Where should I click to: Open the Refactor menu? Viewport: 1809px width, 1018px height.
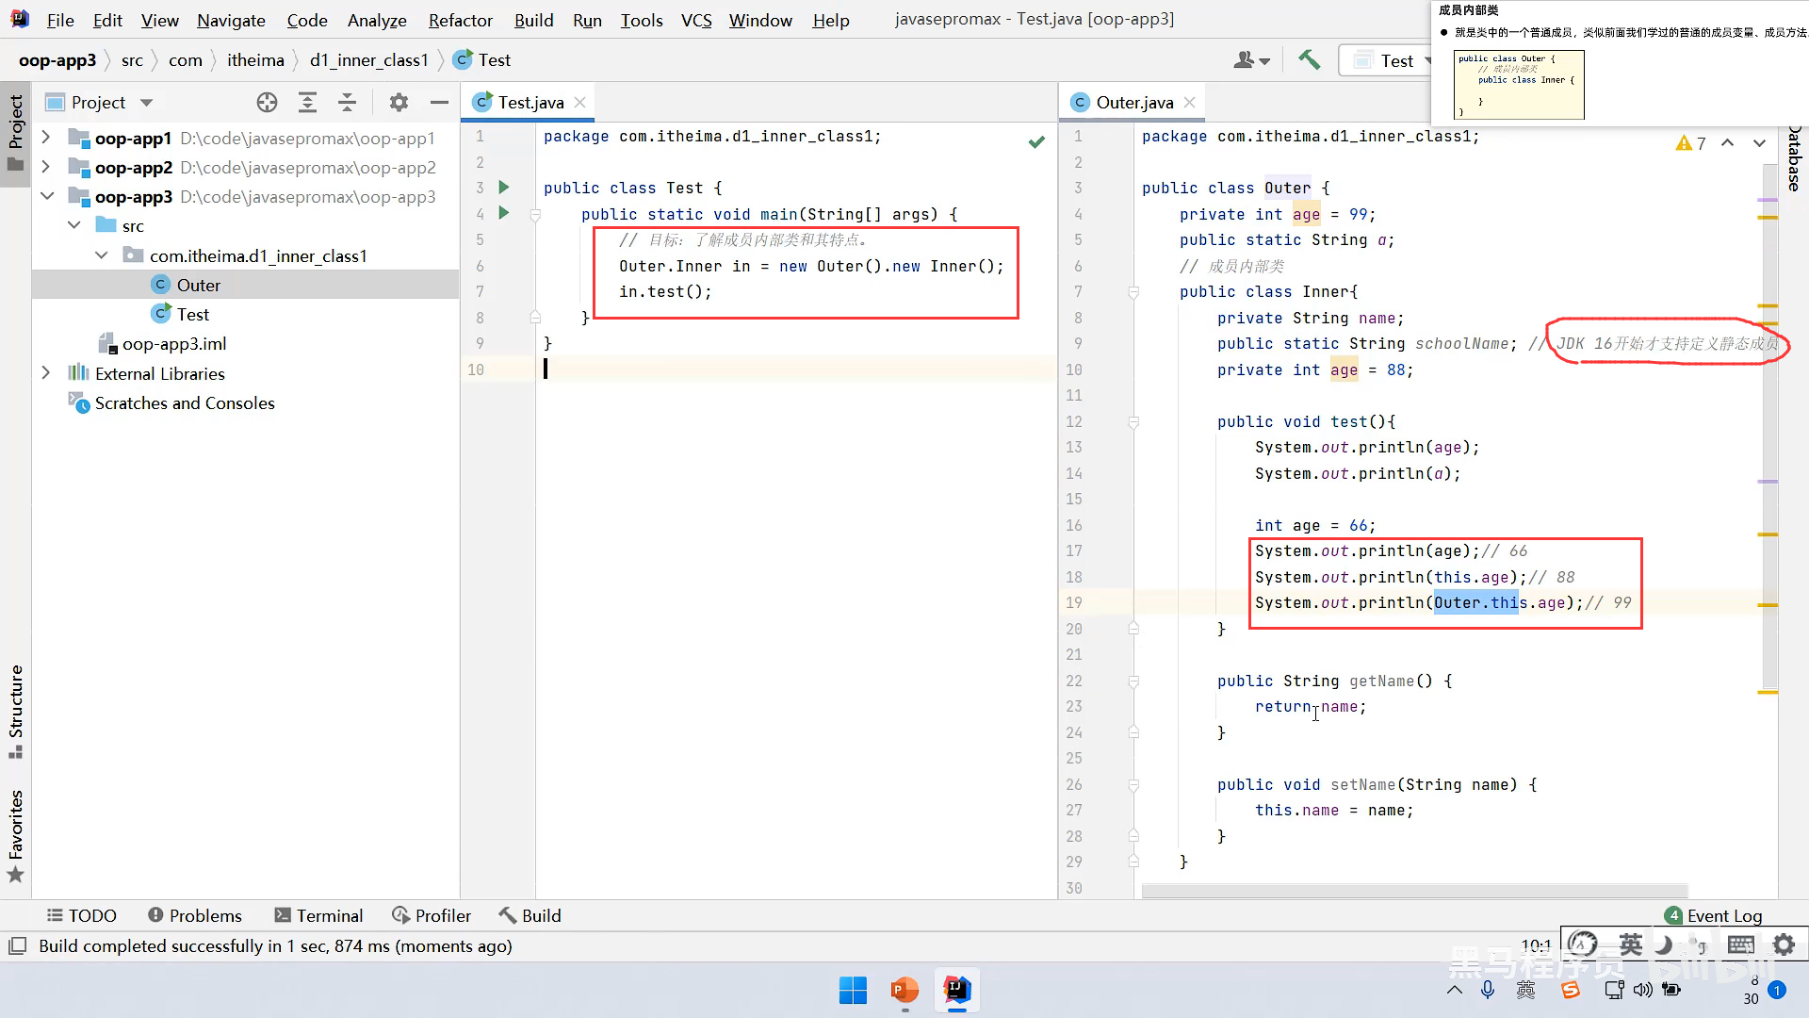click(460, 20)
